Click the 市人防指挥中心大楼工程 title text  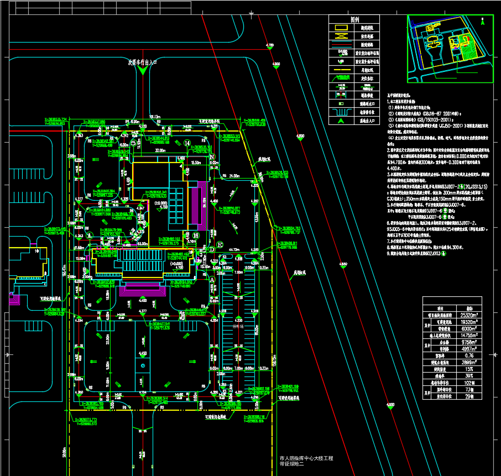[306, 458]
